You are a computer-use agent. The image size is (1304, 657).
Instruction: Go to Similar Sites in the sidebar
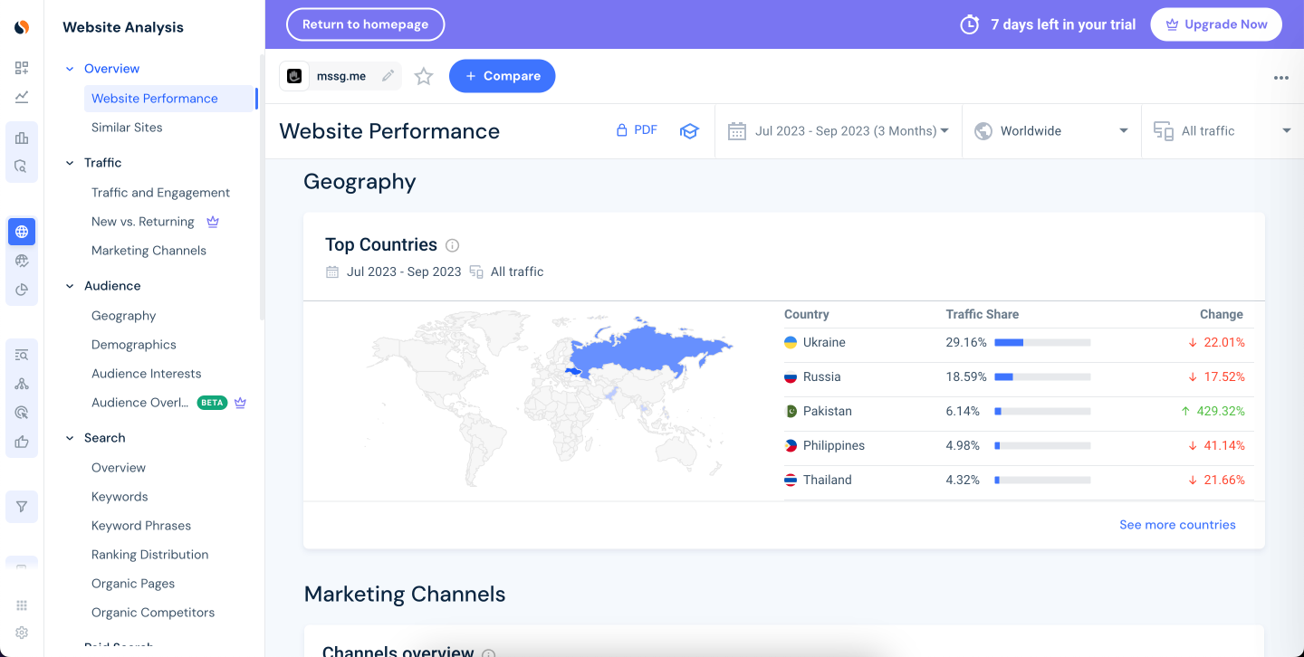pos(127,128)
